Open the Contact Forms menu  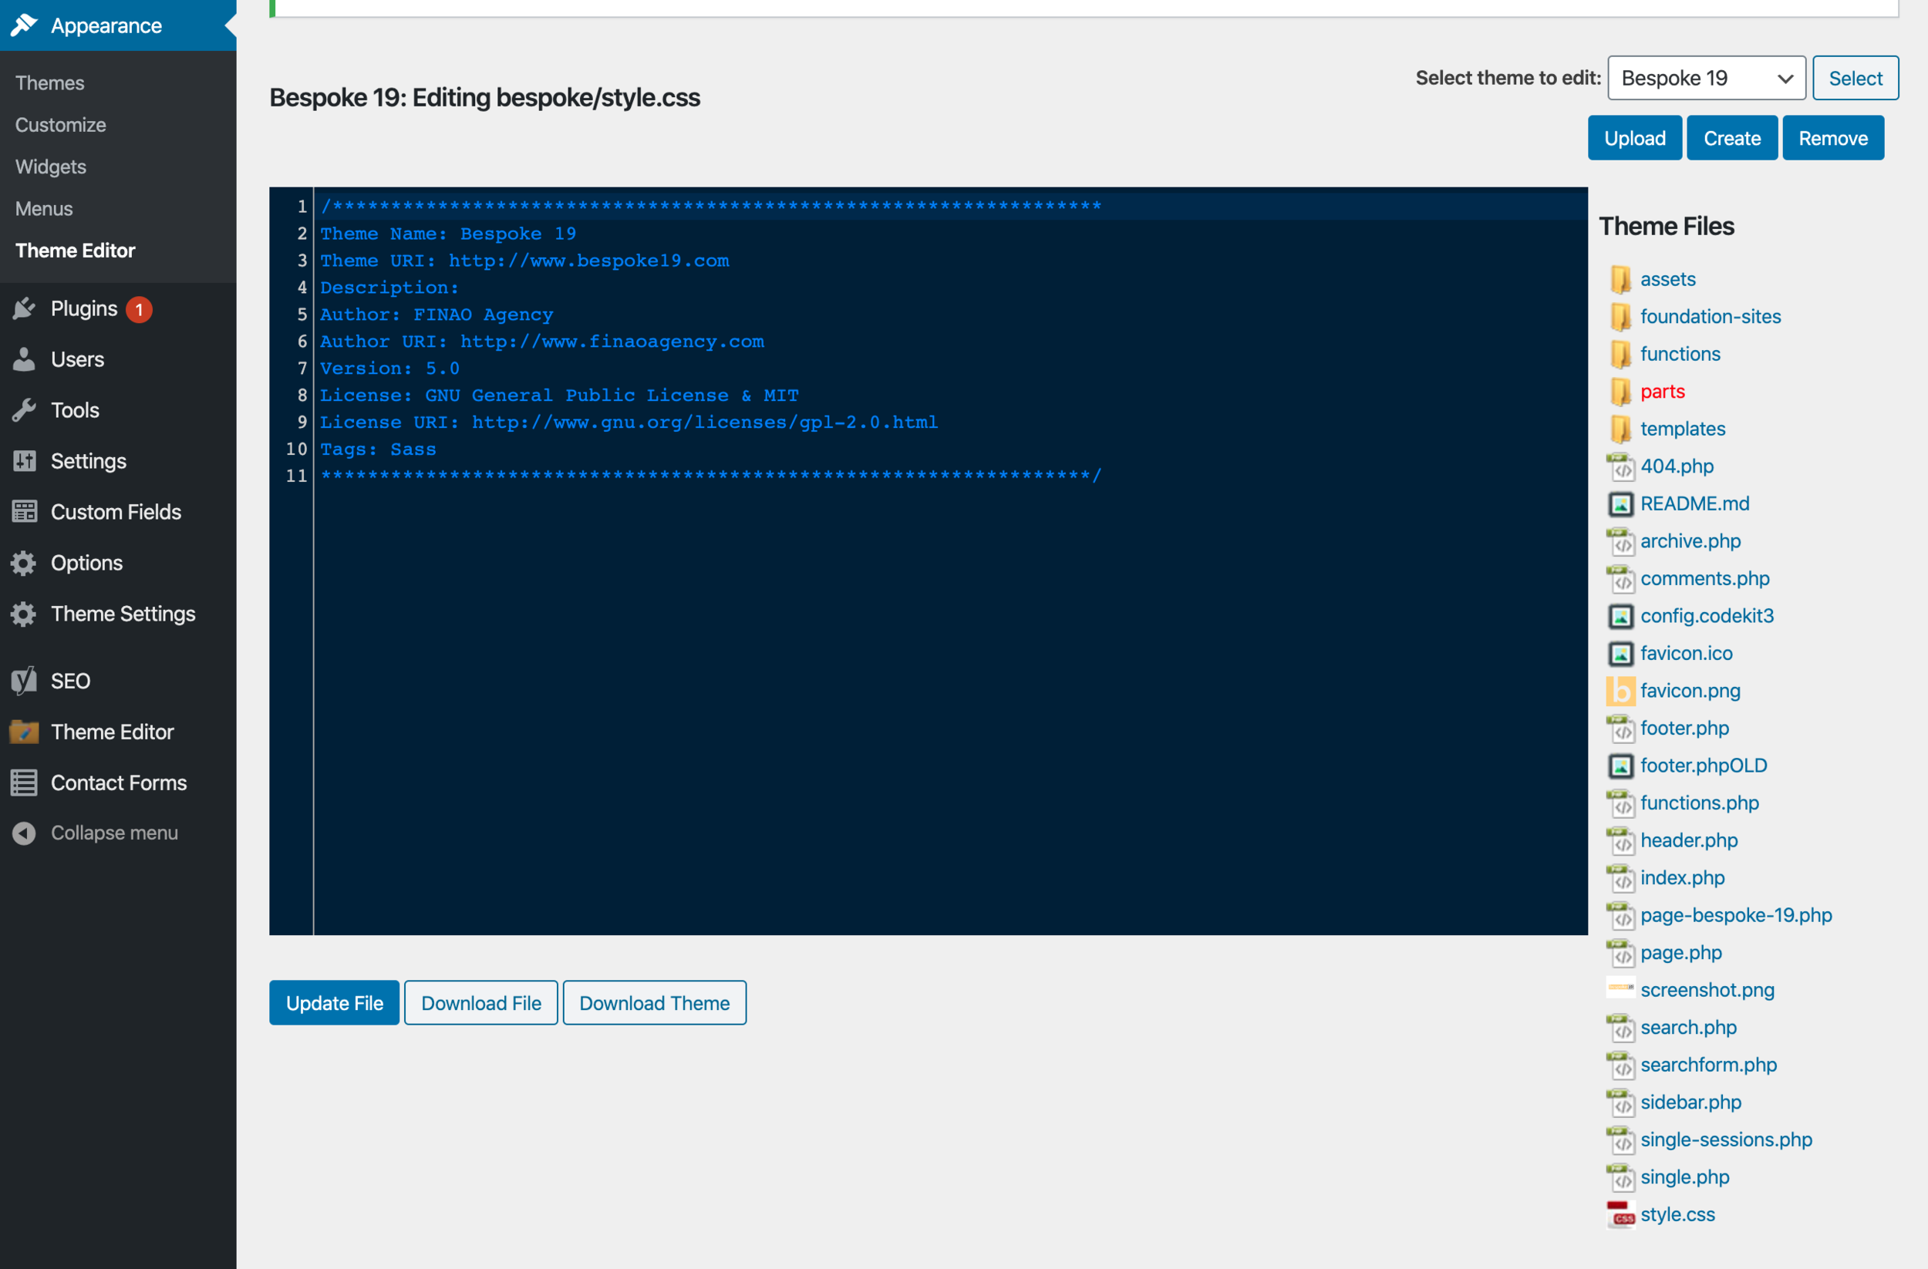tap(118, 783)
